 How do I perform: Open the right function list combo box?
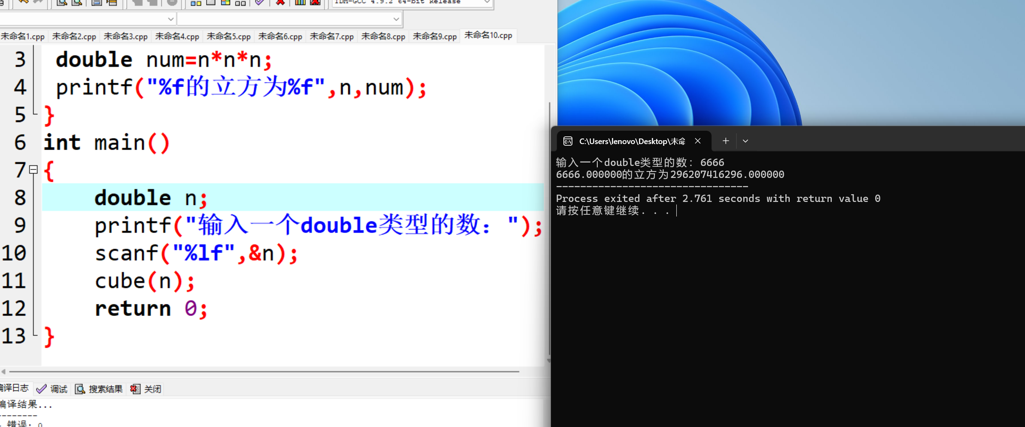(290, 19)
